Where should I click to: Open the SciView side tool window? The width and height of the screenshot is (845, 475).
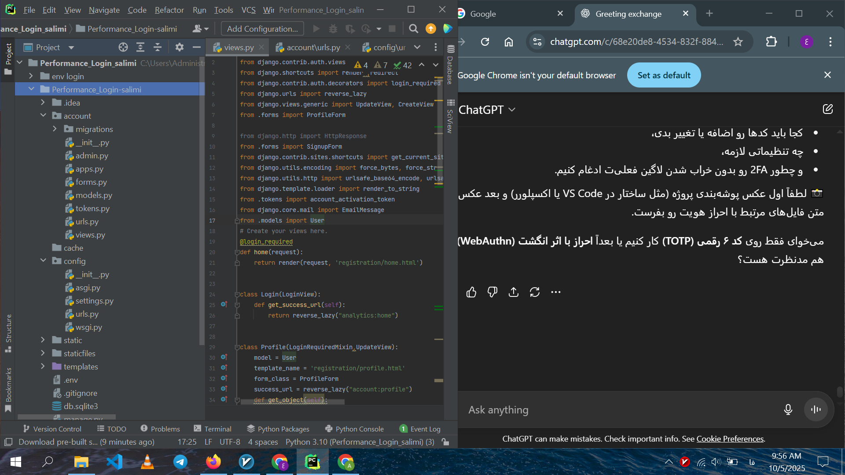click(450, 117)
